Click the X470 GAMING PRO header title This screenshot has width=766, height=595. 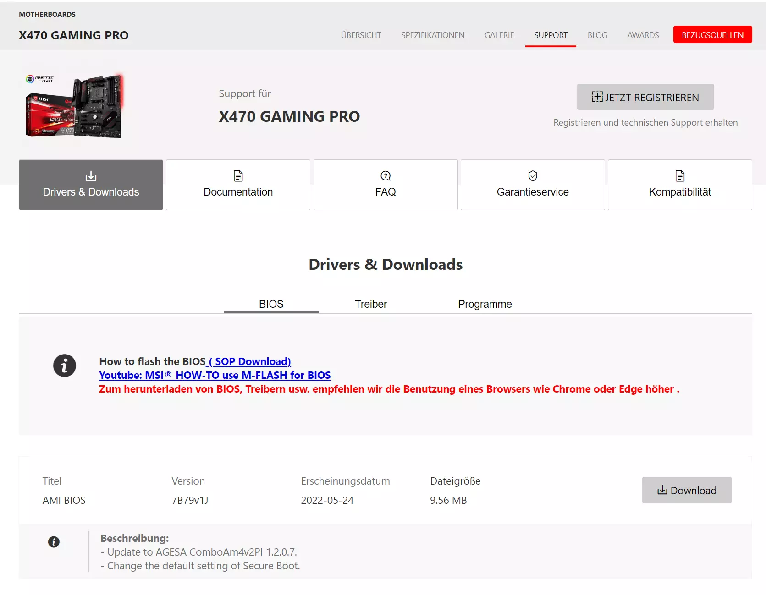[x=74, y=35]
